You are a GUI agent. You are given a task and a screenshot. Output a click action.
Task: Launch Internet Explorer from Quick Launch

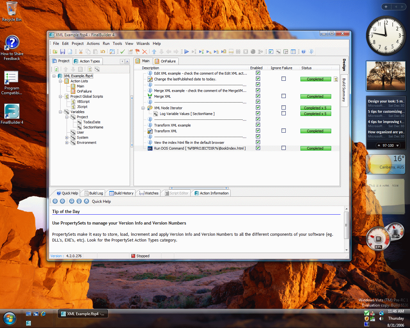(43, 314)
